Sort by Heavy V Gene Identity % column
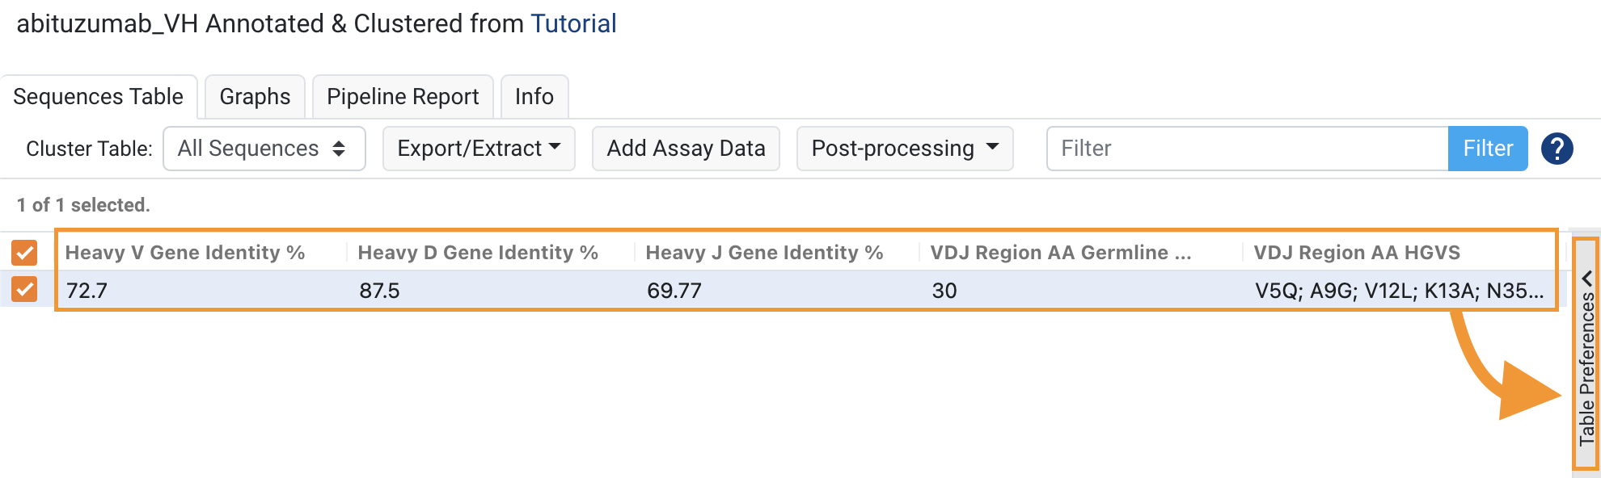This screenshot has height=478, width=1601. 185,253
